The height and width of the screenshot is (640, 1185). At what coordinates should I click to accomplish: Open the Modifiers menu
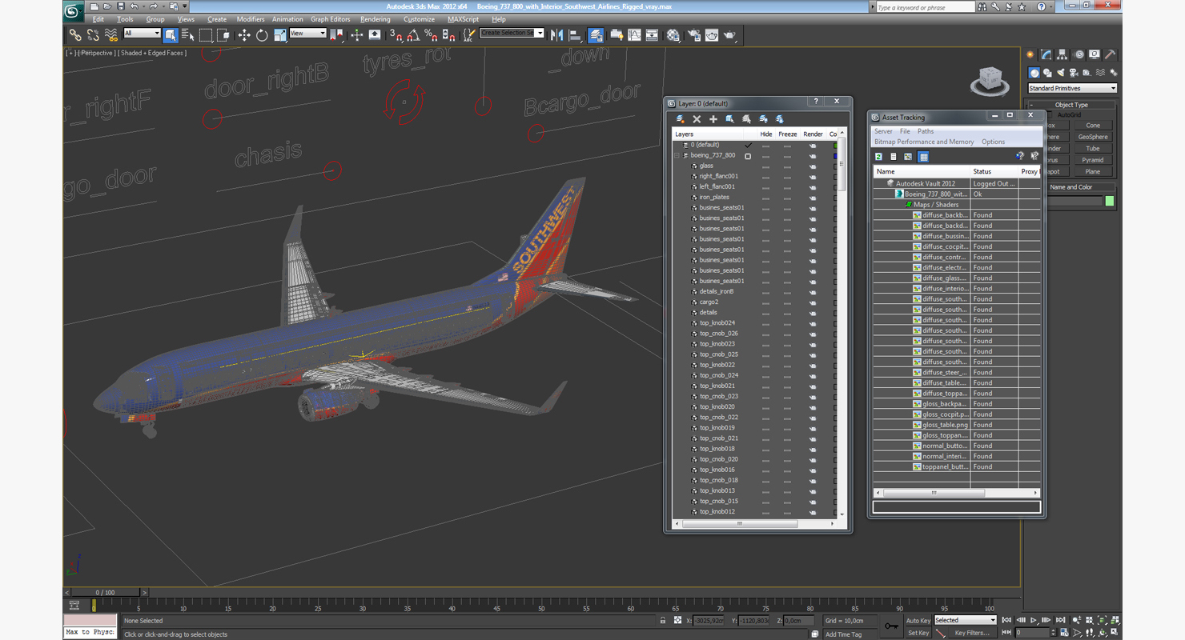click(x=250, y=19)
